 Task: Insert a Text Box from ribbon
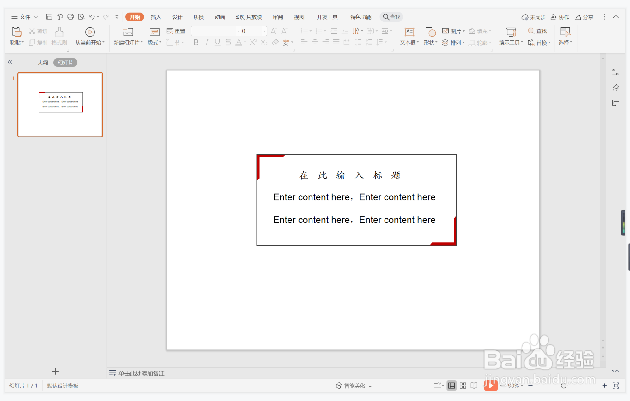coord(409,32)
